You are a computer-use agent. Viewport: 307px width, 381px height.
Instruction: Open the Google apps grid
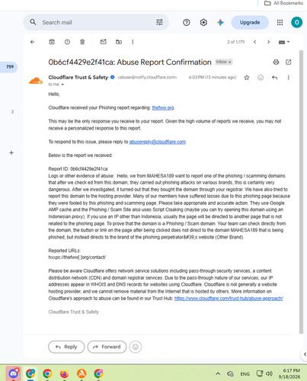tap(280, 23)
